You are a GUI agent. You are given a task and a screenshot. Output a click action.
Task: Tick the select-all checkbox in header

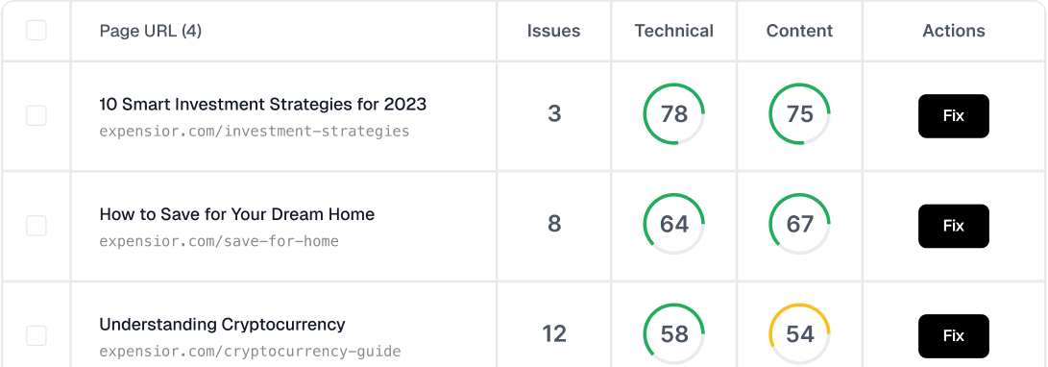tap(37, 30)
